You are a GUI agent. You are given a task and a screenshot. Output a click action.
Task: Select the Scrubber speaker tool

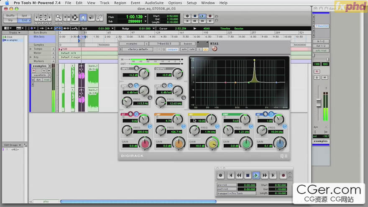[x=91, y=18]
